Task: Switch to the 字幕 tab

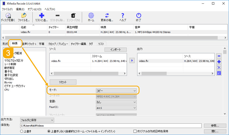Action: pyautogui.click(x=42, y=44)
